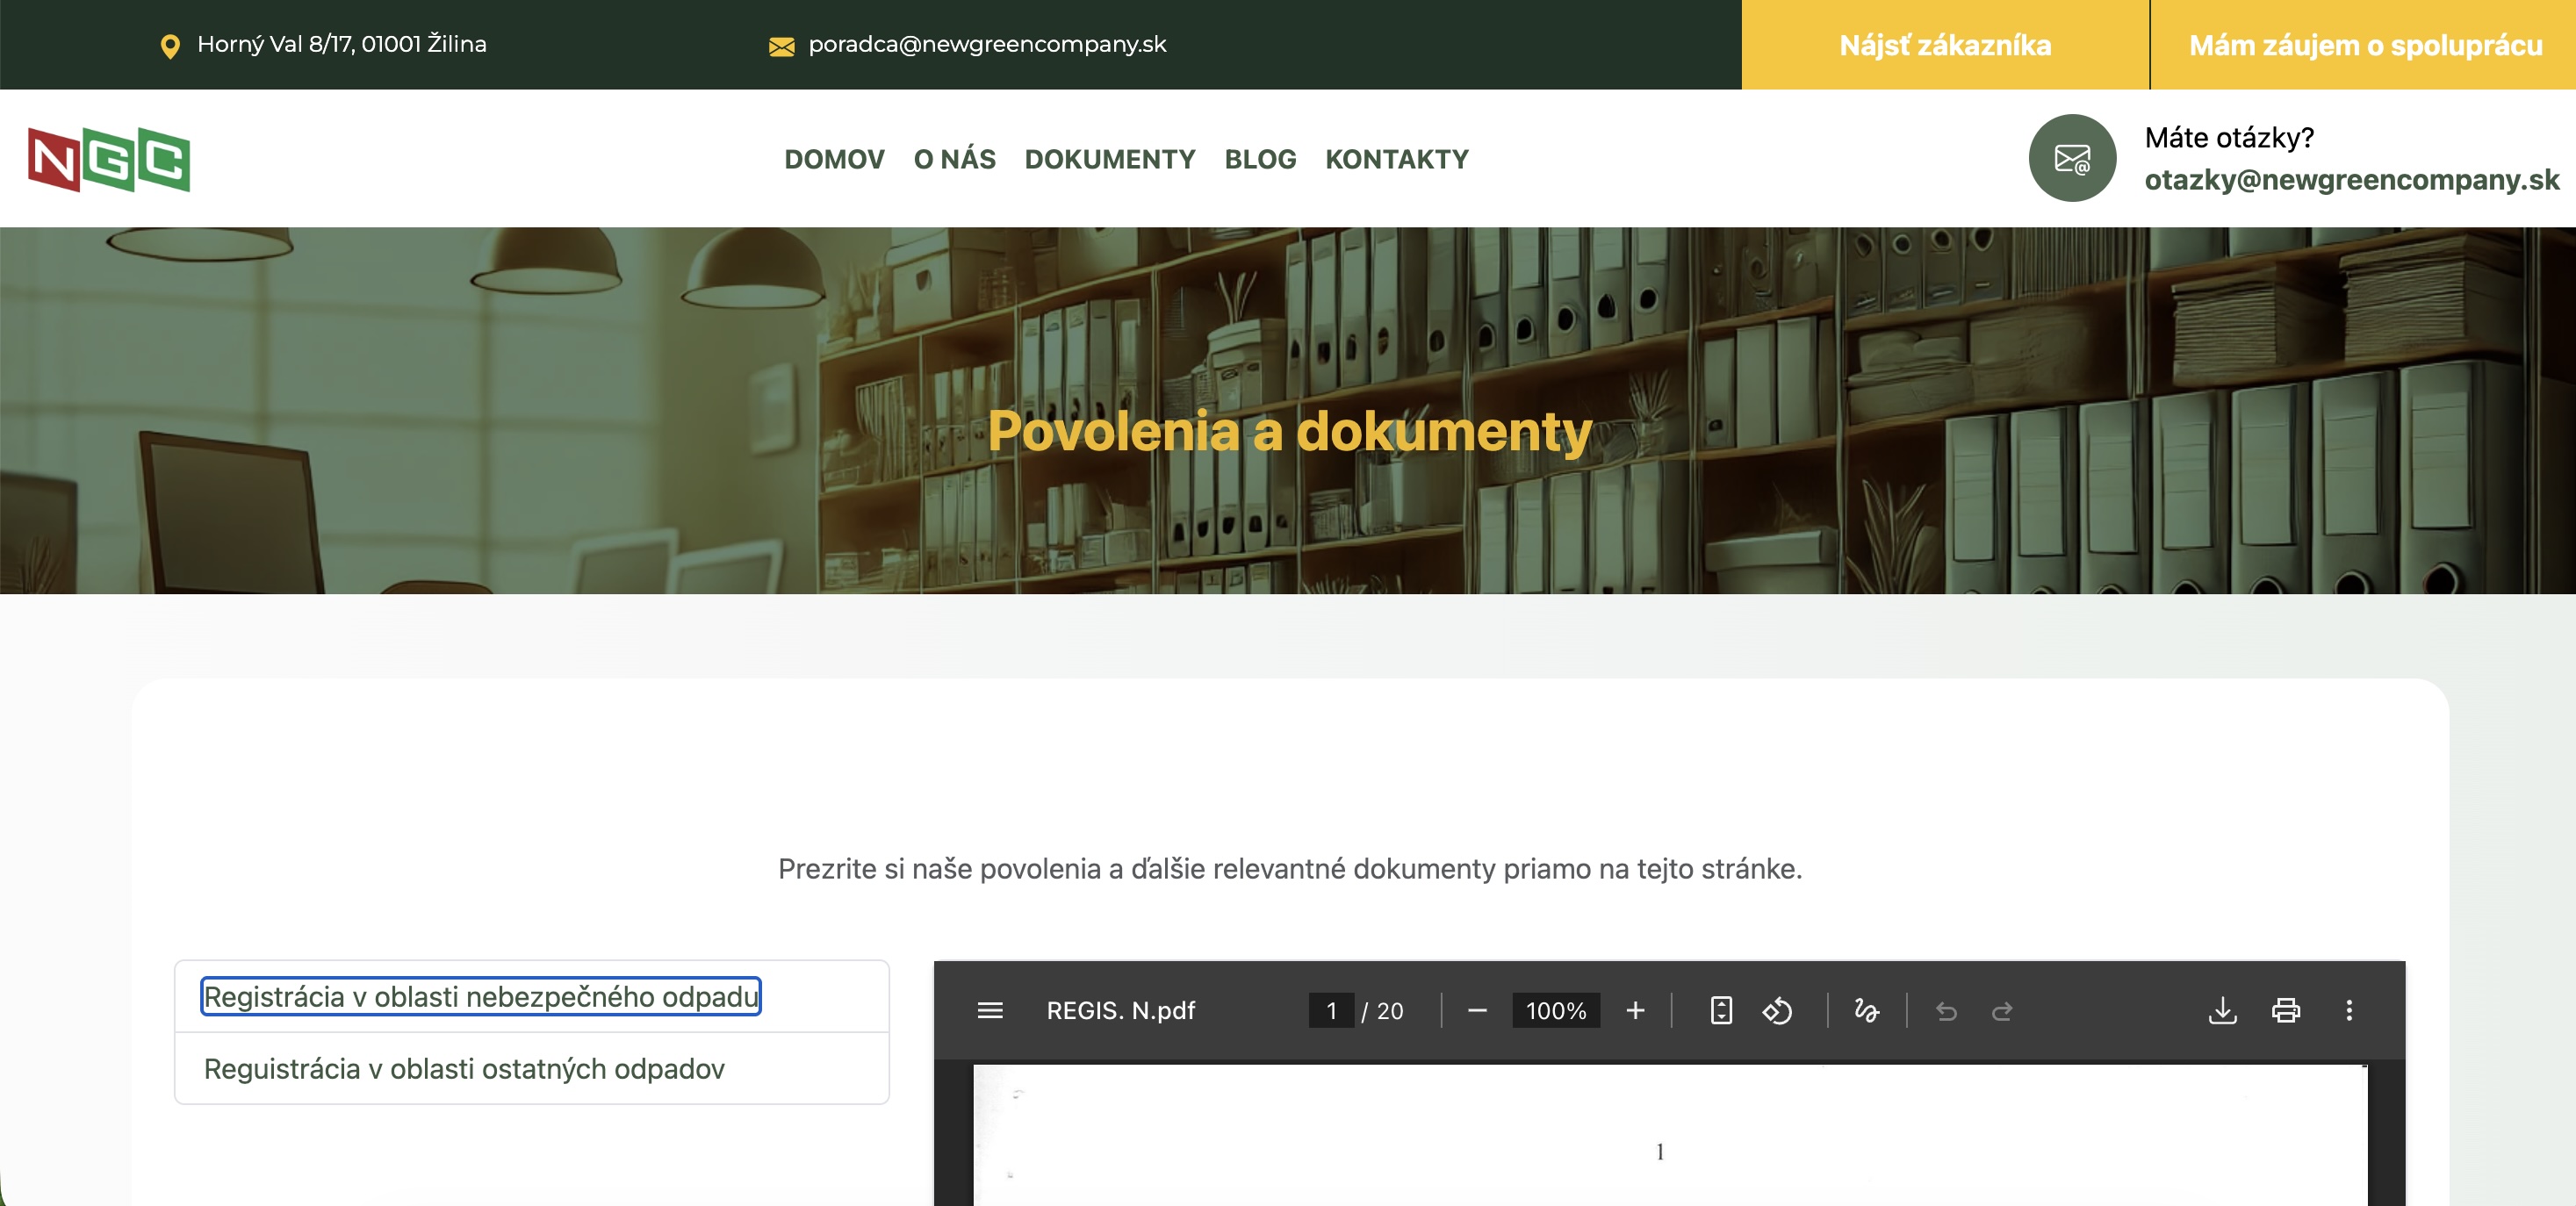Click the Horný Val 8/17 address text
The image size is (2576, 1206).
coord(341,44)
